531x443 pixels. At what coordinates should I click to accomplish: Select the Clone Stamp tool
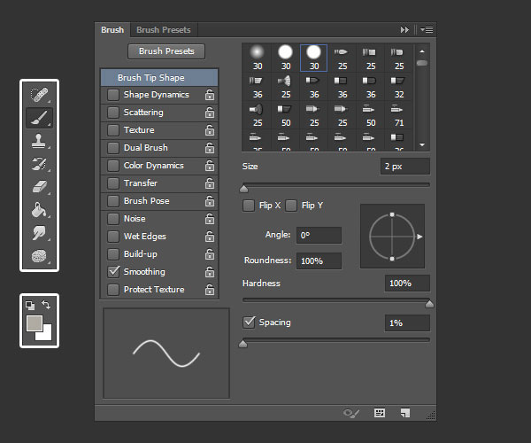(x=39, y=141)
